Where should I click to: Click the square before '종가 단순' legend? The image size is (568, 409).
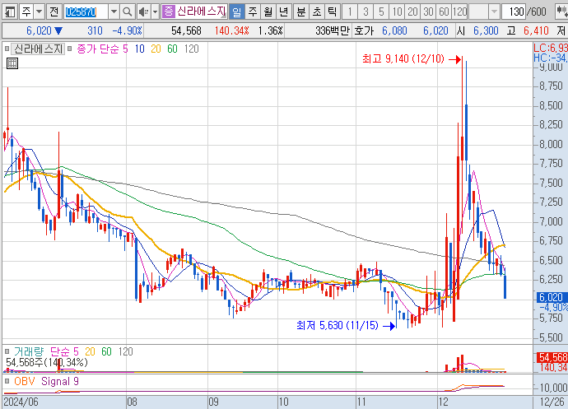[69, 49]
